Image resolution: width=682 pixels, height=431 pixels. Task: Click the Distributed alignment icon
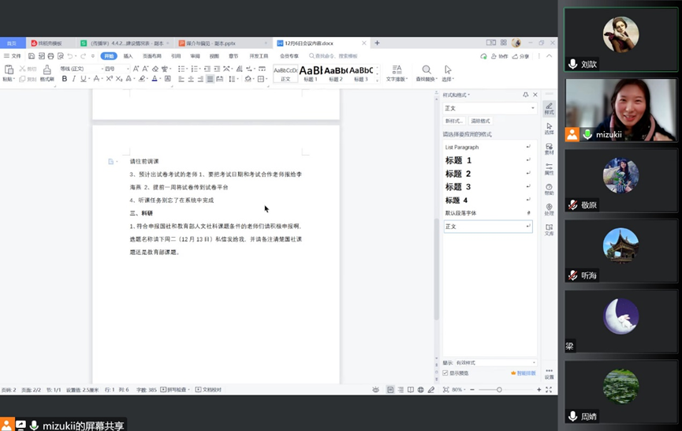point(220,79)
